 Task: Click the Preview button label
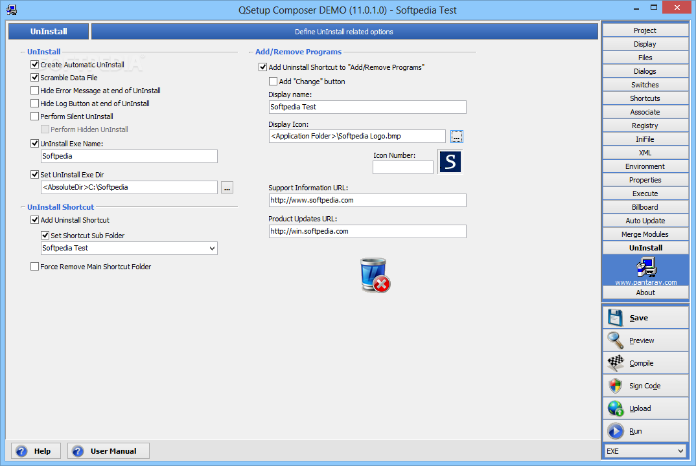642,340
